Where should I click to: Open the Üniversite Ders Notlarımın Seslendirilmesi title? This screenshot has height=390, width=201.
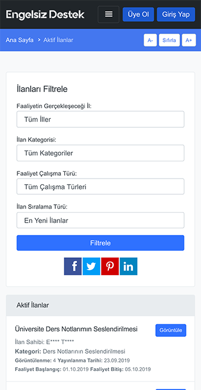pyautogui.click(x=76, y=329)
